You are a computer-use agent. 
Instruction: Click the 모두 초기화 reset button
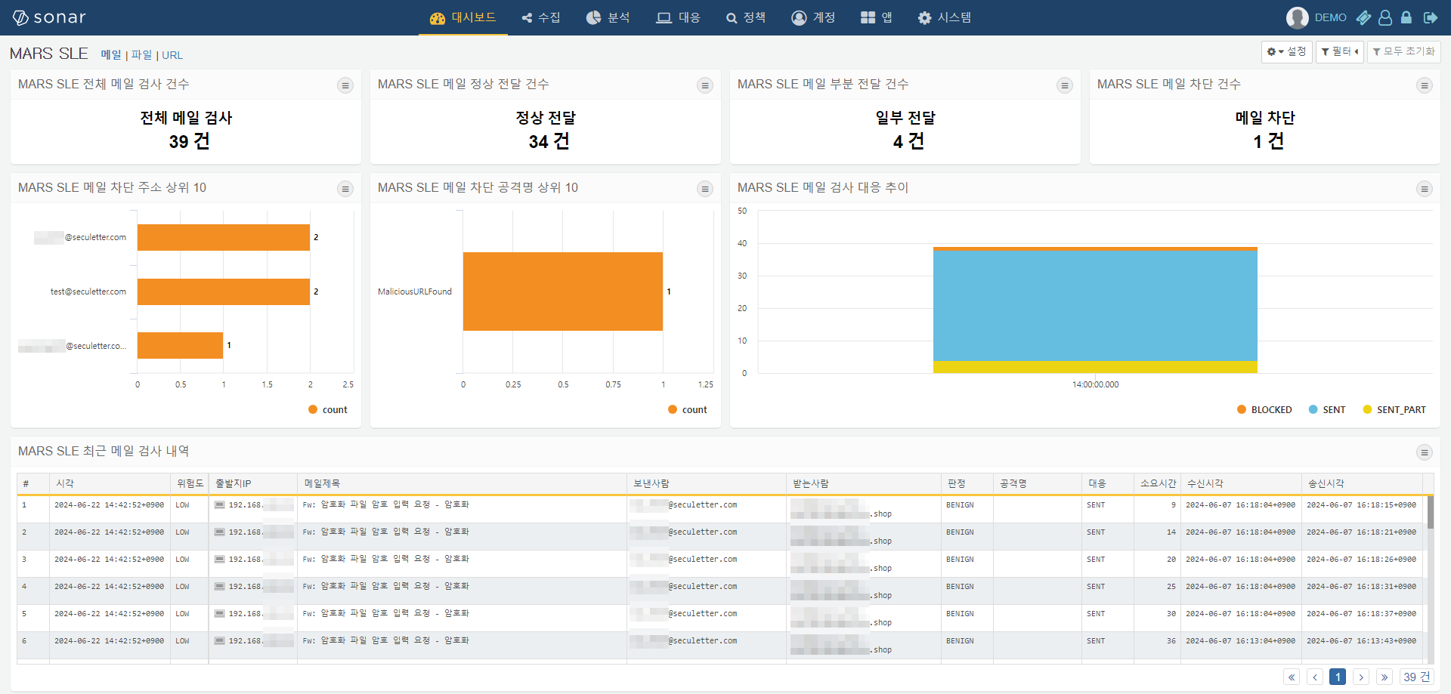coord(1404,51)
